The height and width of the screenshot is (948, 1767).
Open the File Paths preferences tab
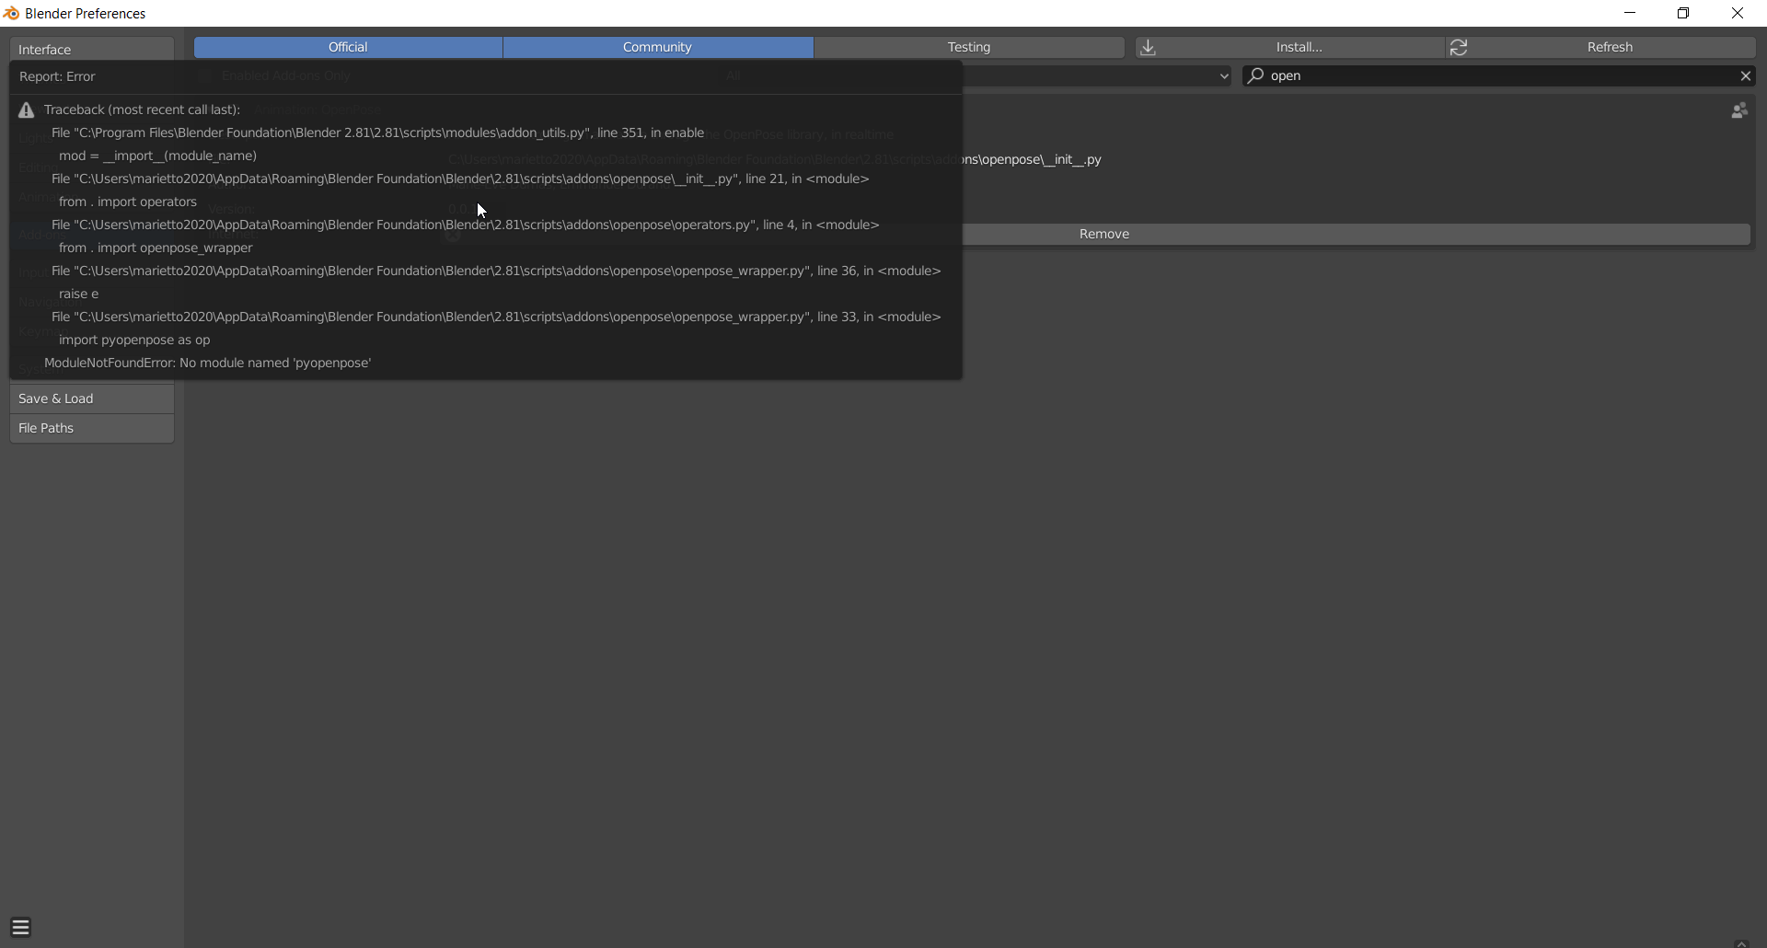(92, 428)
